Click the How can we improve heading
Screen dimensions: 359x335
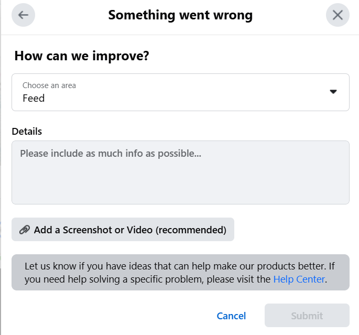click(x=82, y=56)
